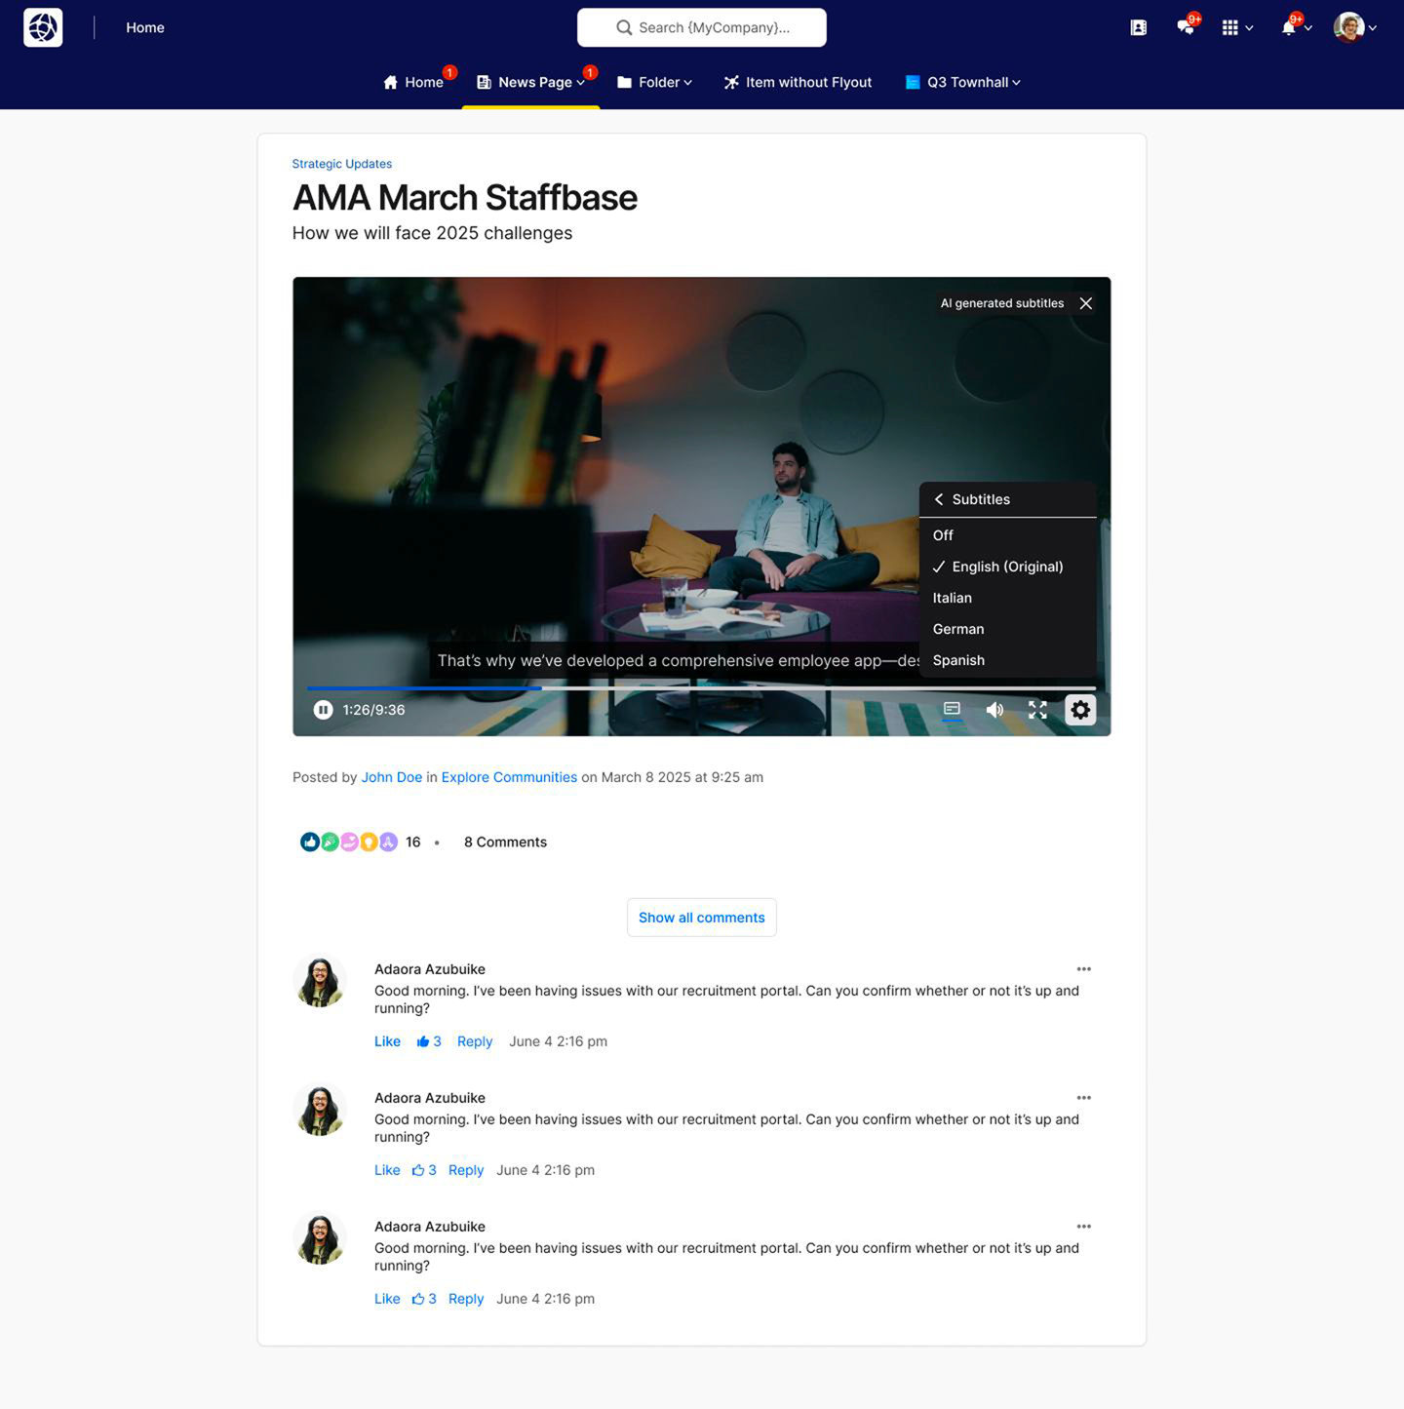Viewport: 1404px width, 1409px height.
Task: Open the chat messages icon
Action: click(1187, 26)
